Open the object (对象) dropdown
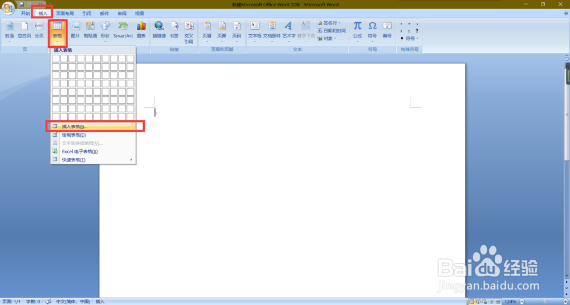The width and height of the screenshot is (570, 305). coord(327,38)
